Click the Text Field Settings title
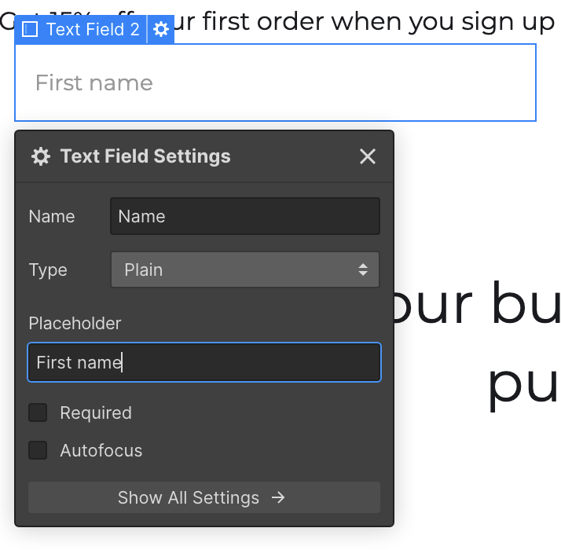 tap(145, 156)
